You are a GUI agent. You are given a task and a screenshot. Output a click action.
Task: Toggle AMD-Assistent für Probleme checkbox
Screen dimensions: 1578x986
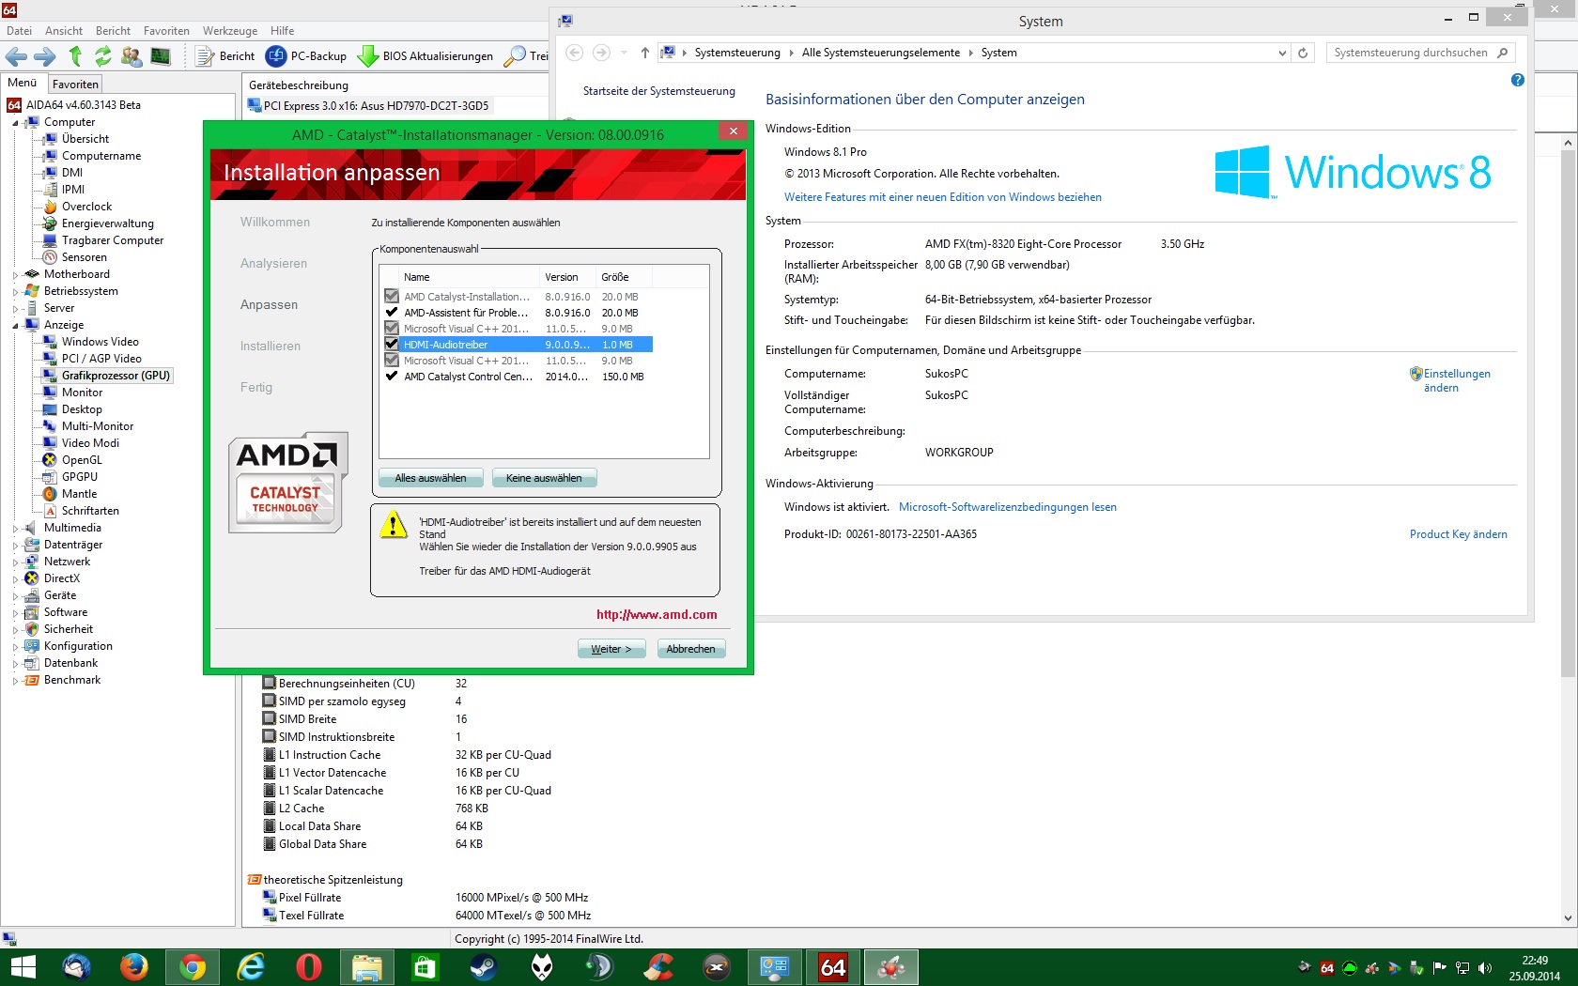click(x=392, y=313)
